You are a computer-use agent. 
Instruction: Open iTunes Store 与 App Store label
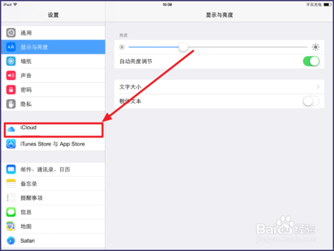(x=53, y=144)
